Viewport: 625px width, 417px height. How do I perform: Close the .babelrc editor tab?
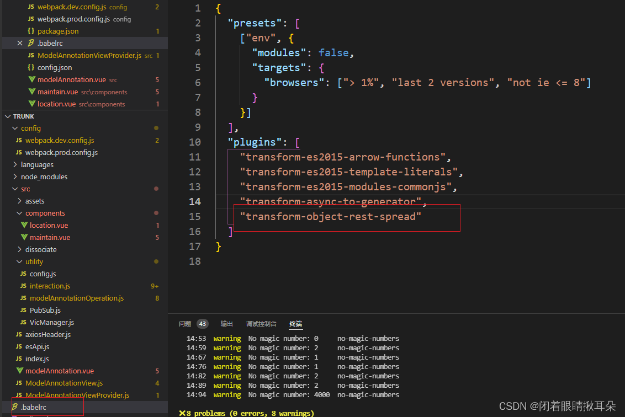(20, 43)
